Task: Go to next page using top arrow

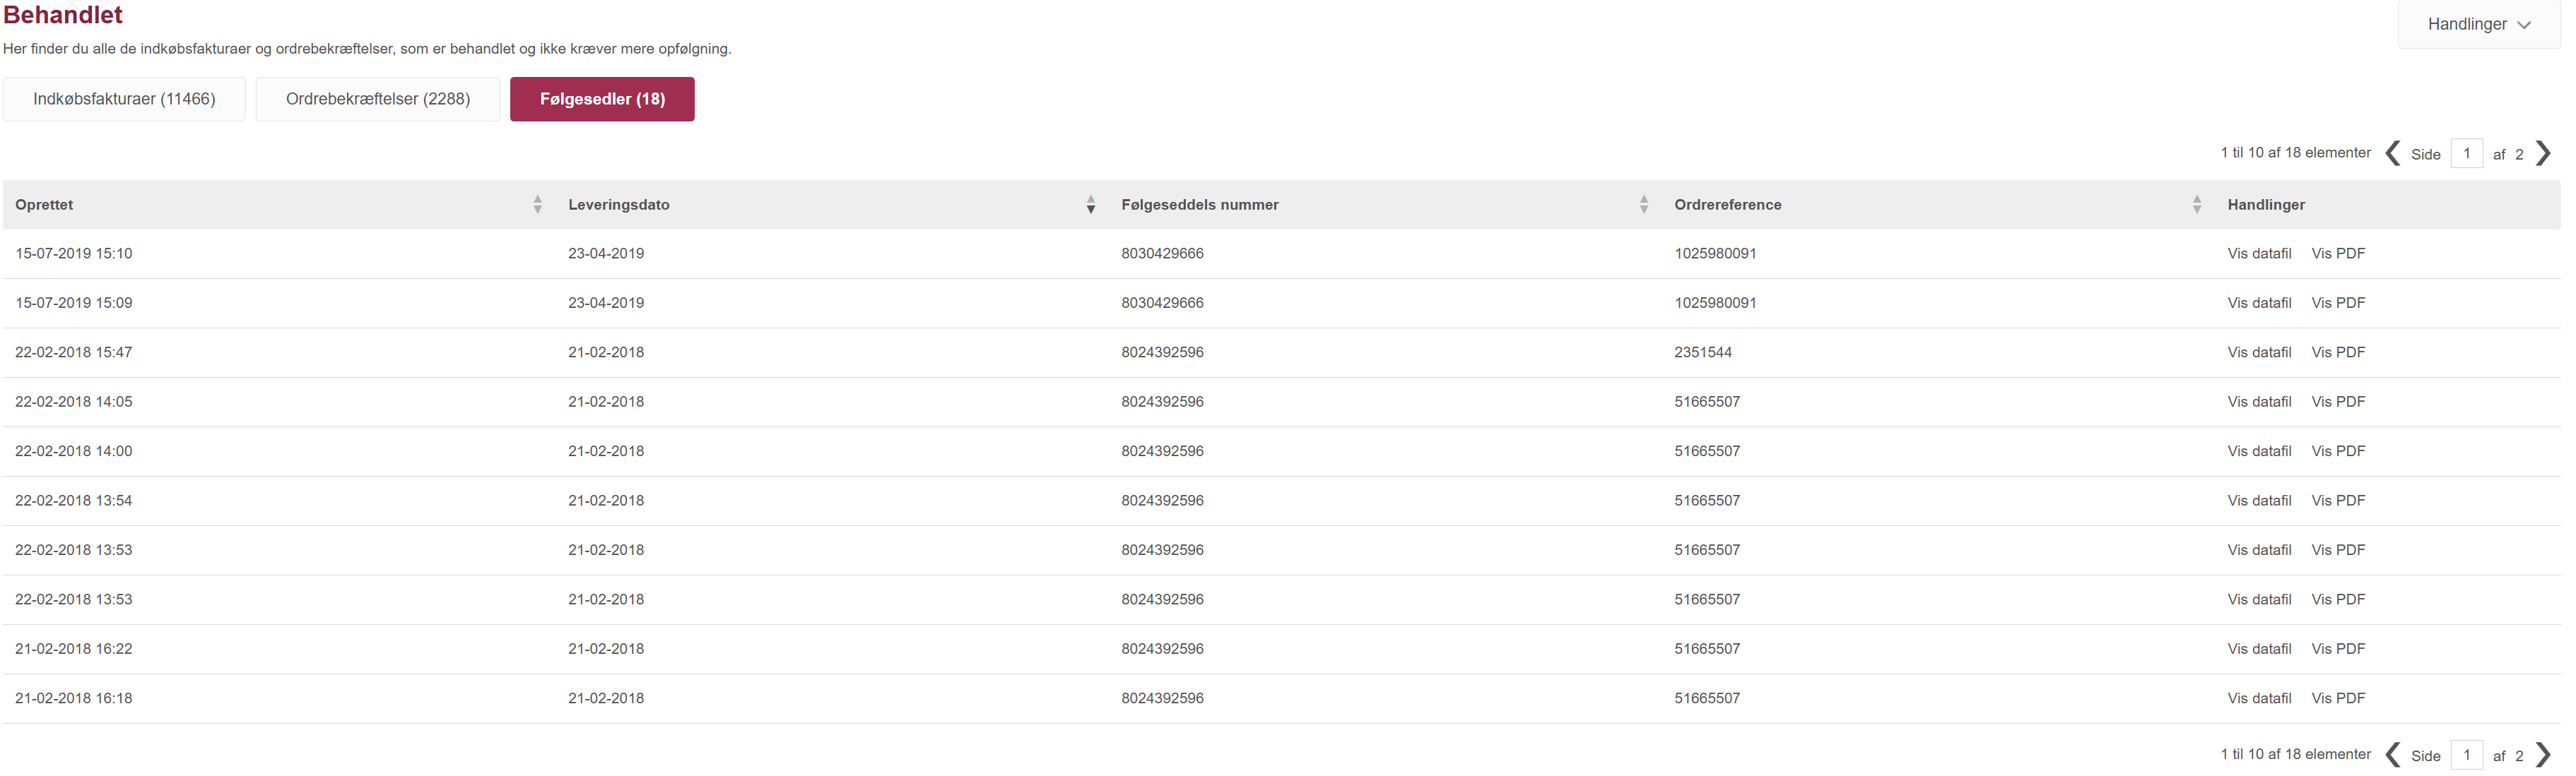Action: pyautogui.click(x=2544, y=154)
